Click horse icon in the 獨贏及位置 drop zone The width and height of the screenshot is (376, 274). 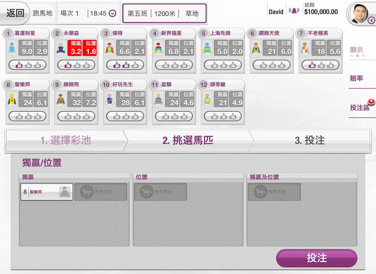(257, 192)
